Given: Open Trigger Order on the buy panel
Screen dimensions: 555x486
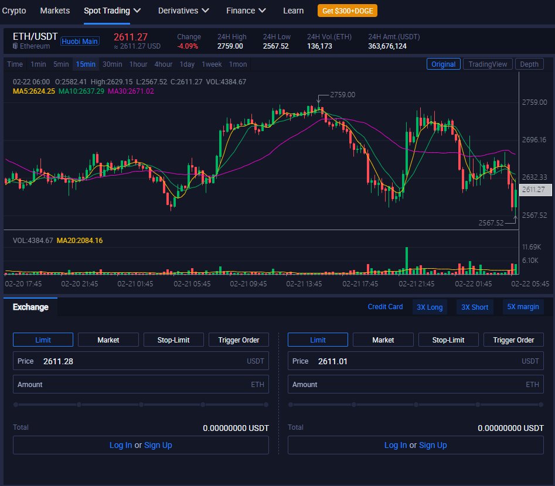Looking at the screenshot, I should (x=239, y=340).
